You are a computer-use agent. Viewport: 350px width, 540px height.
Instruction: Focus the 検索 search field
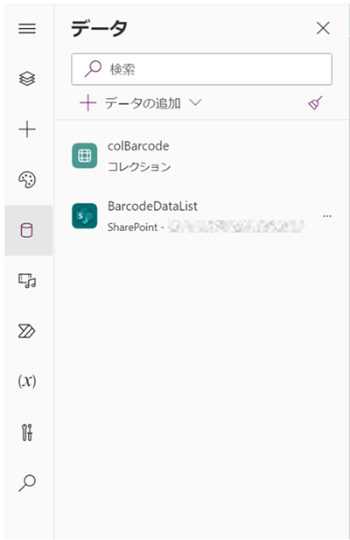point(201,69)
